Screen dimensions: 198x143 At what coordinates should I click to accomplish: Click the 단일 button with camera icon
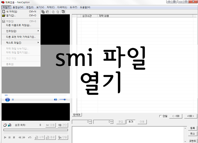coord(63,137)
